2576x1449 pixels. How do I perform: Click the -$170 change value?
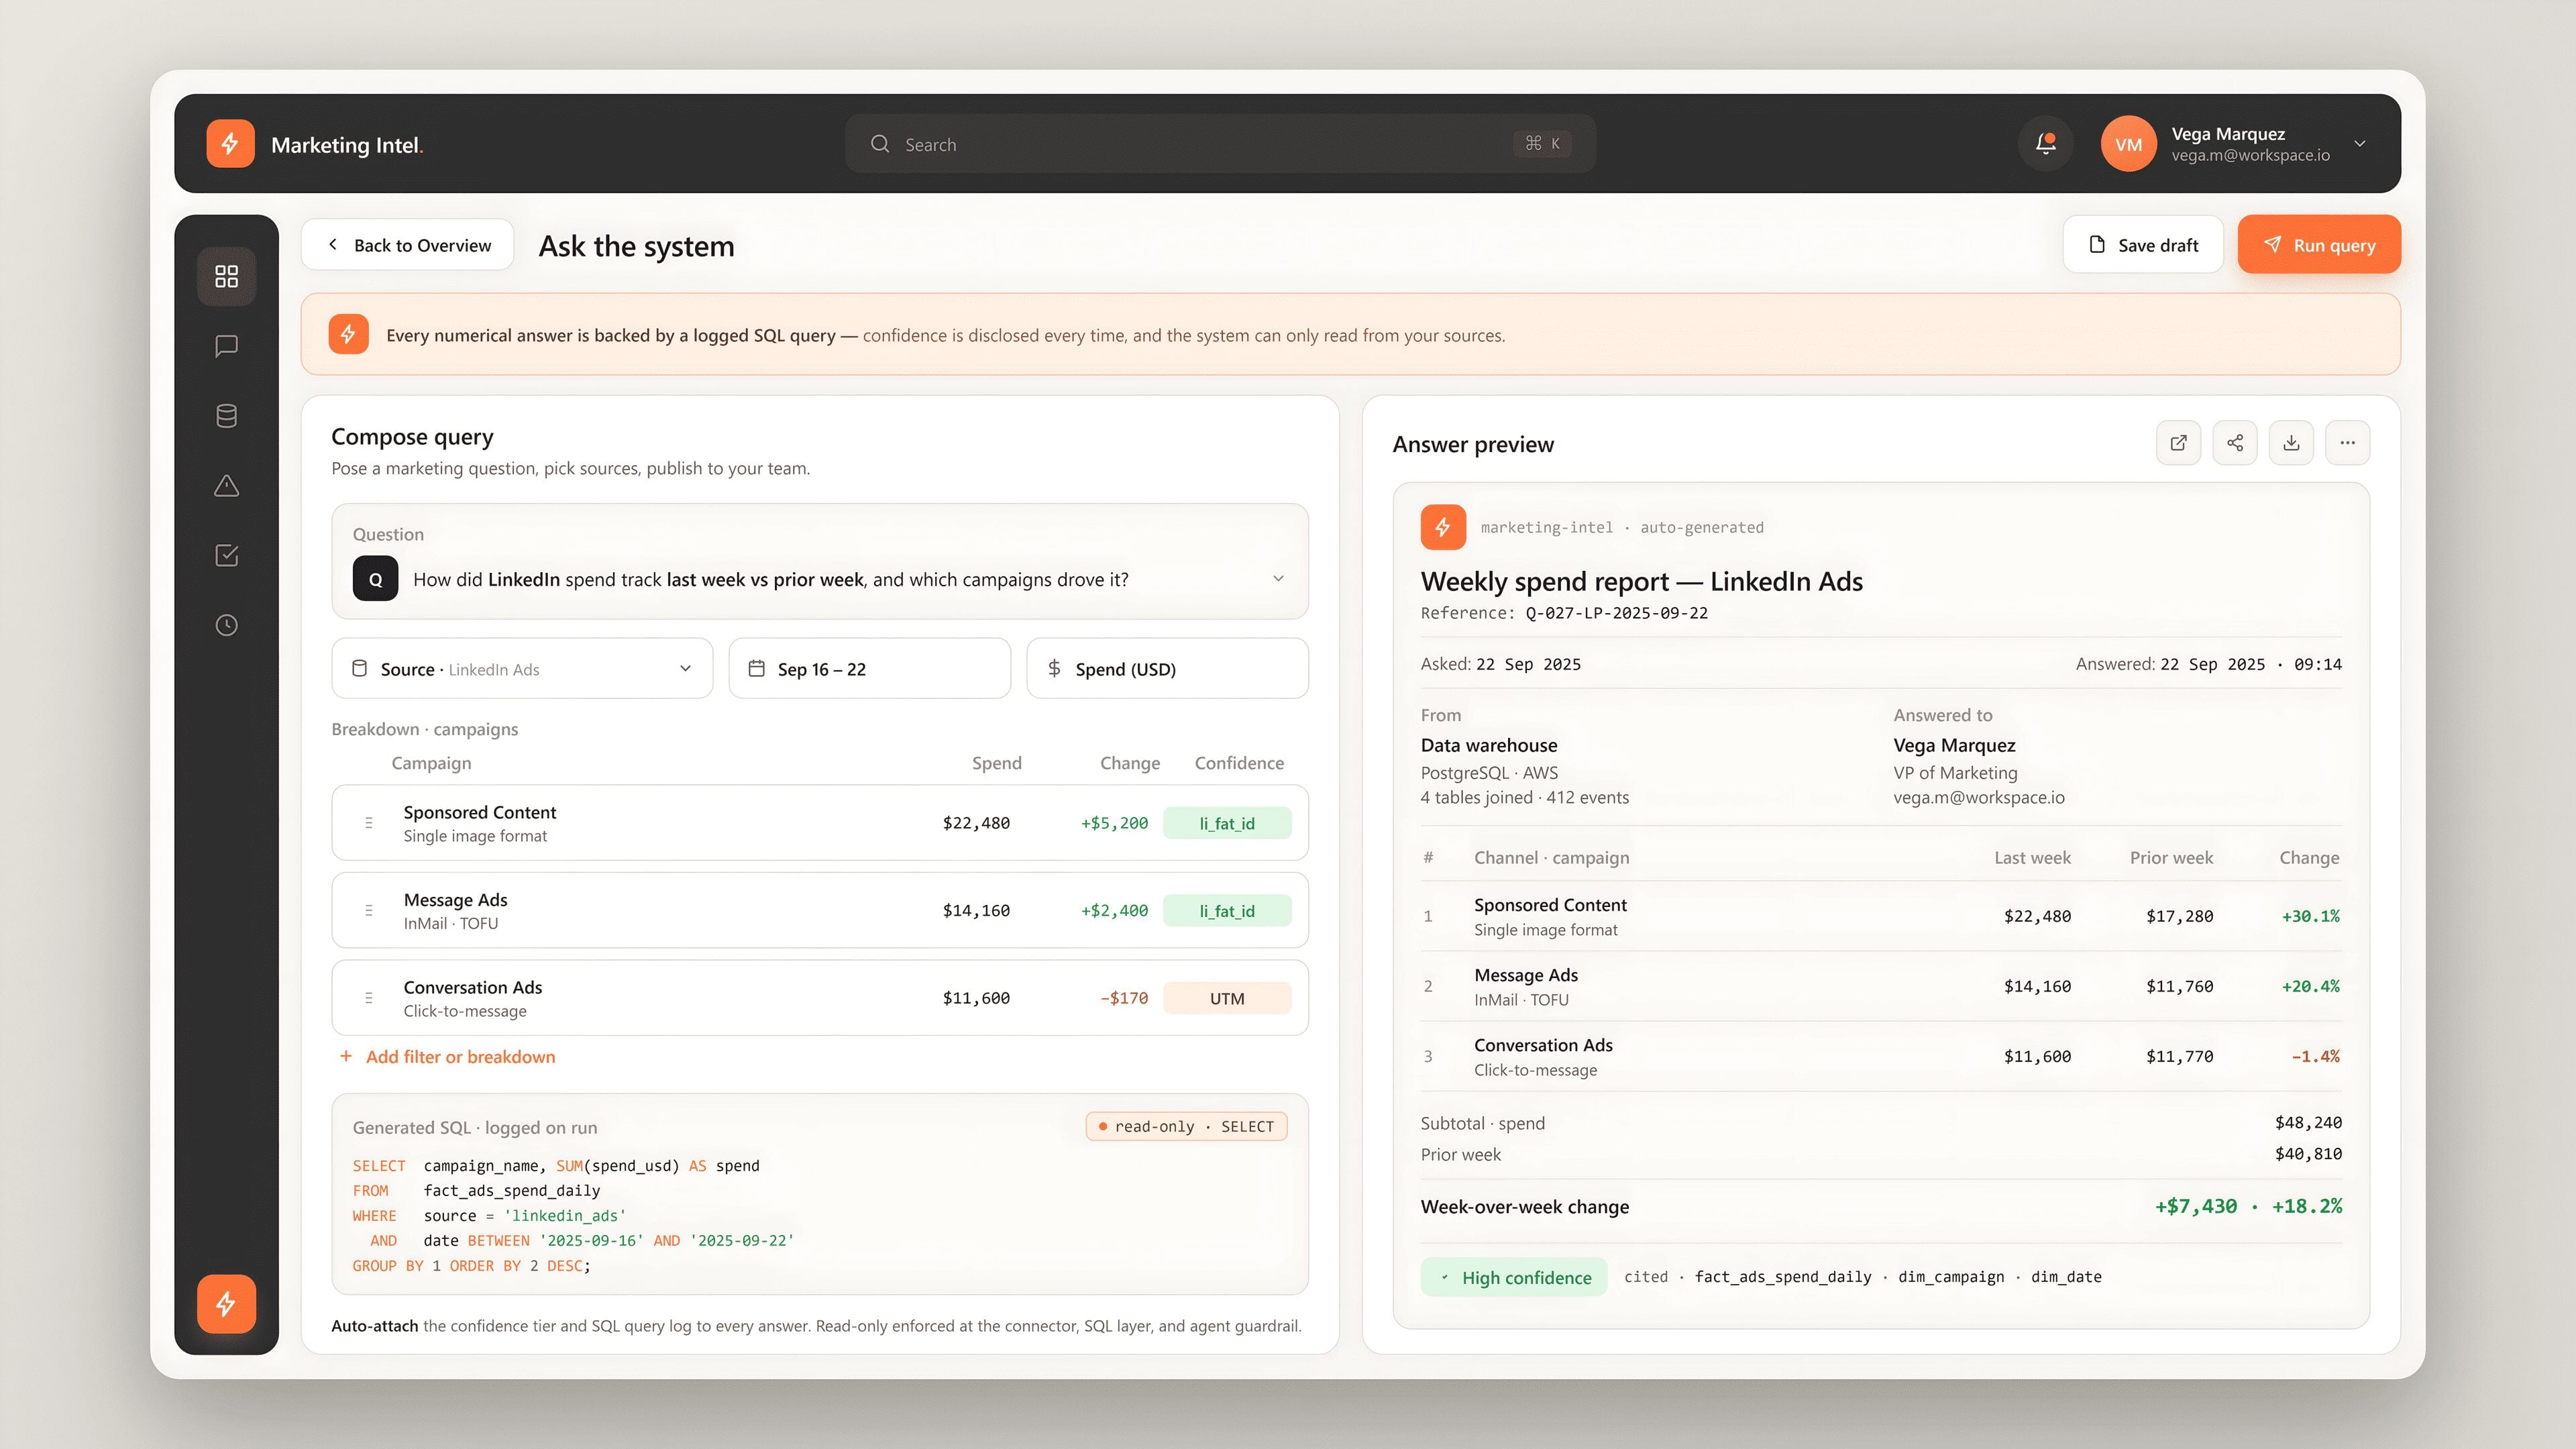[x=1124, y=998]
